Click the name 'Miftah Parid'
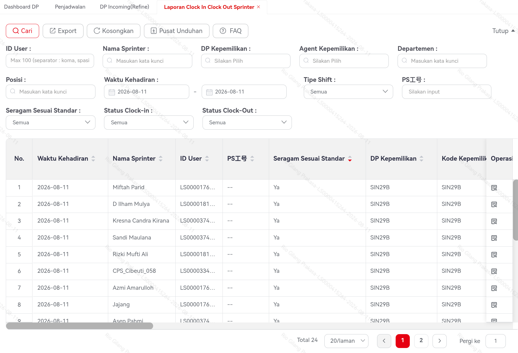 pos(128,187)
